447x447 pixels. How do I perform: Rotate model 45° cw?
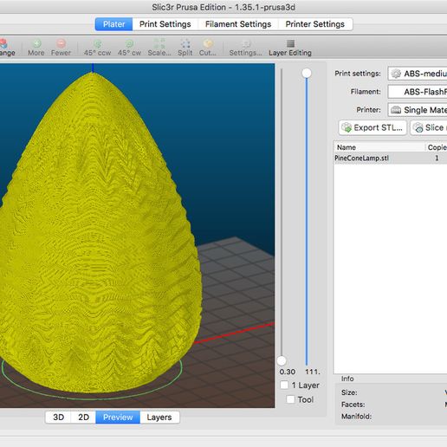(129, 48)
